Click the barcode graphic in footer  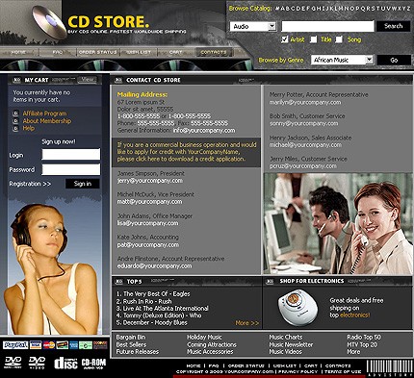pos(390,368)
